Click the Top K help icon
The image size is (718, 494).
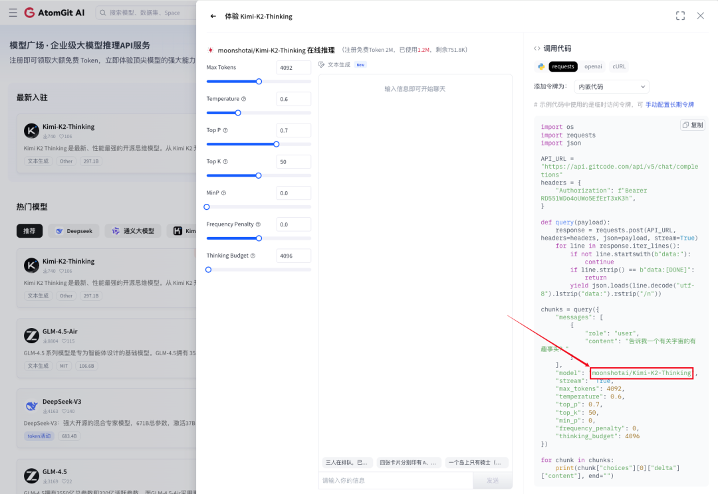225,161
